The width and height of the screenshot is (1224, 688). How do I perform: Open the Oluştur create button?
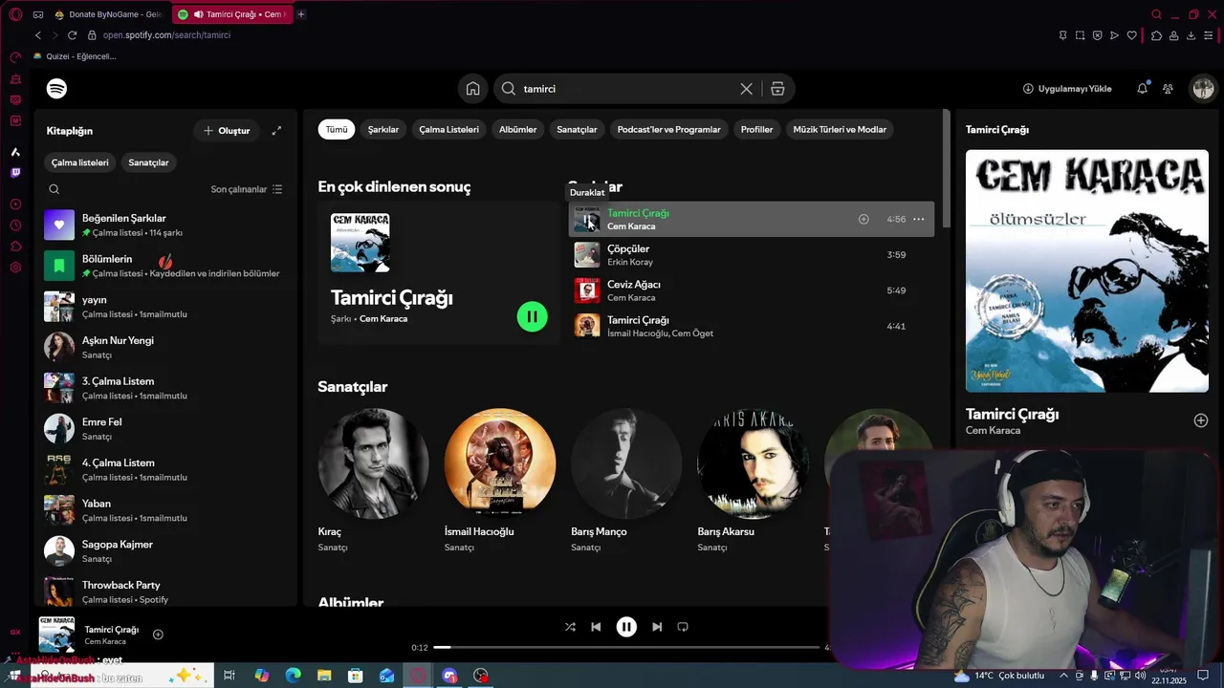pos(227,131)
